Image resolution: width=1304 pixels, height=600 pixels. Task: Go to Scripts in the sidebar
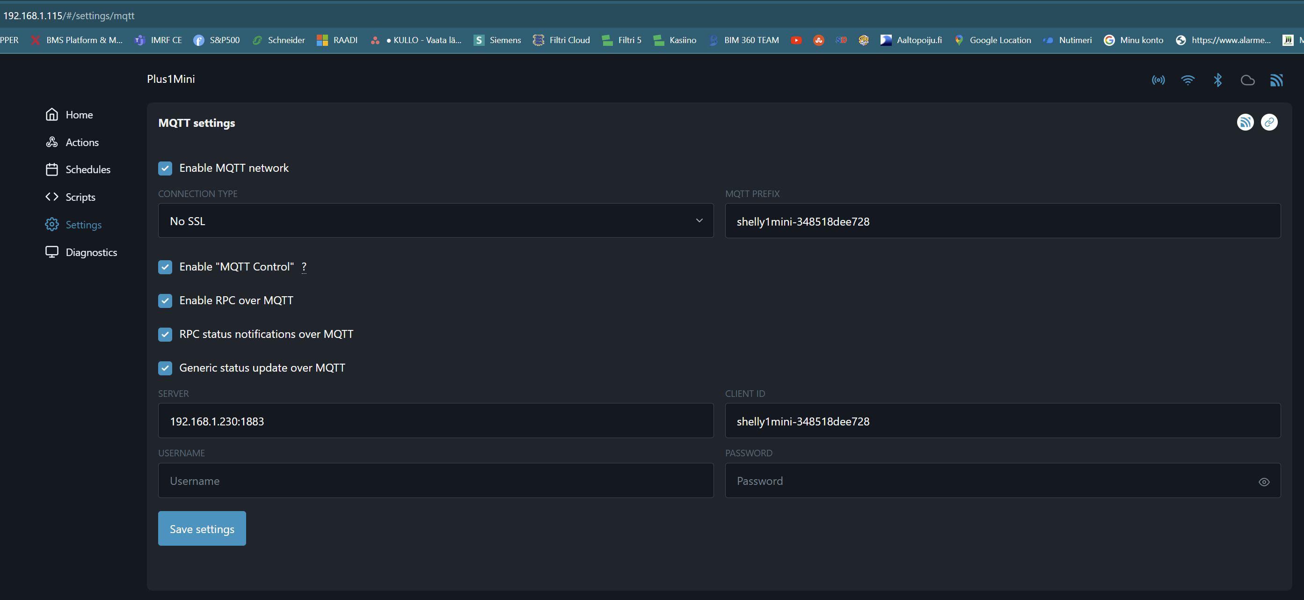pos(80,197)
